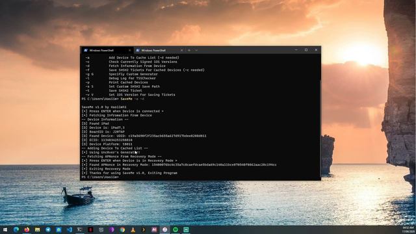Click 'Check Currently Signed iOS Versions' text
This screenshot has height=234, width=416.
(143, 62)
